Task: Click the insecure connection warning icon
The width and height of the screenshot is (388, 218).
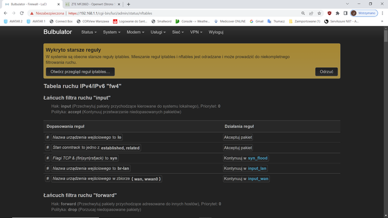Action: tap(32, 13)
